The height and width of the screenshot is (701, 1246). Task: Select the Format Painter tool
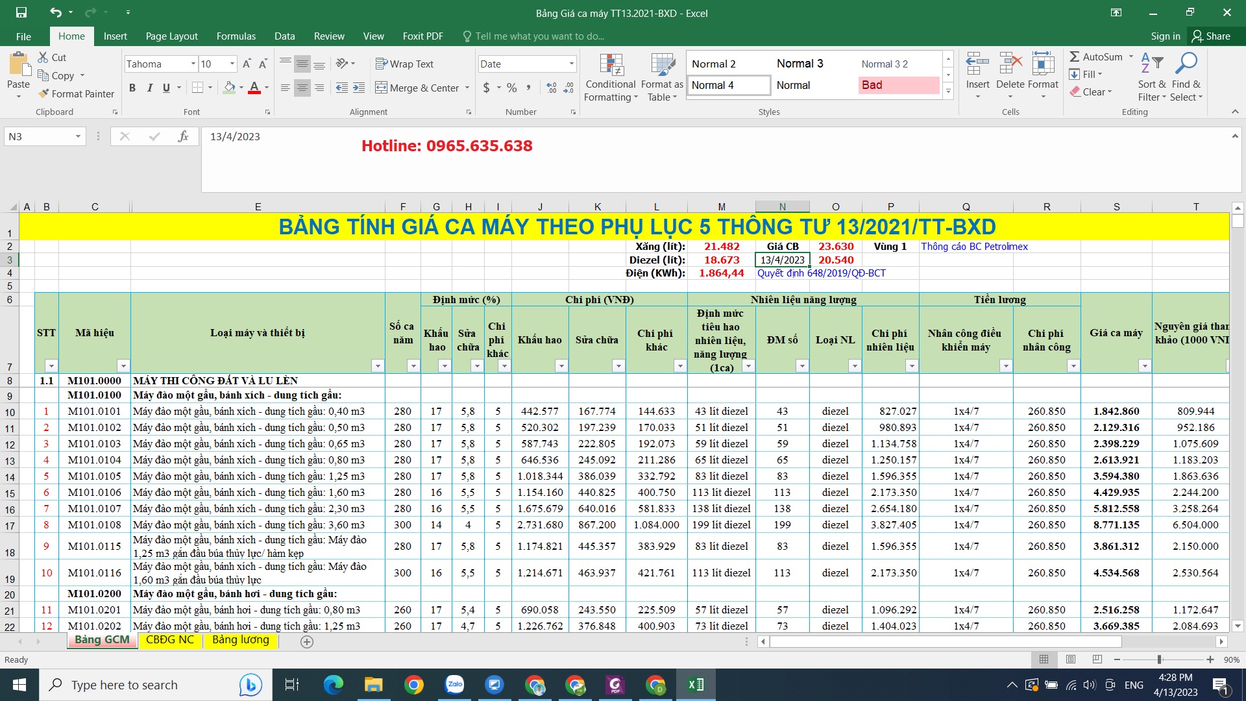[77, 93]
